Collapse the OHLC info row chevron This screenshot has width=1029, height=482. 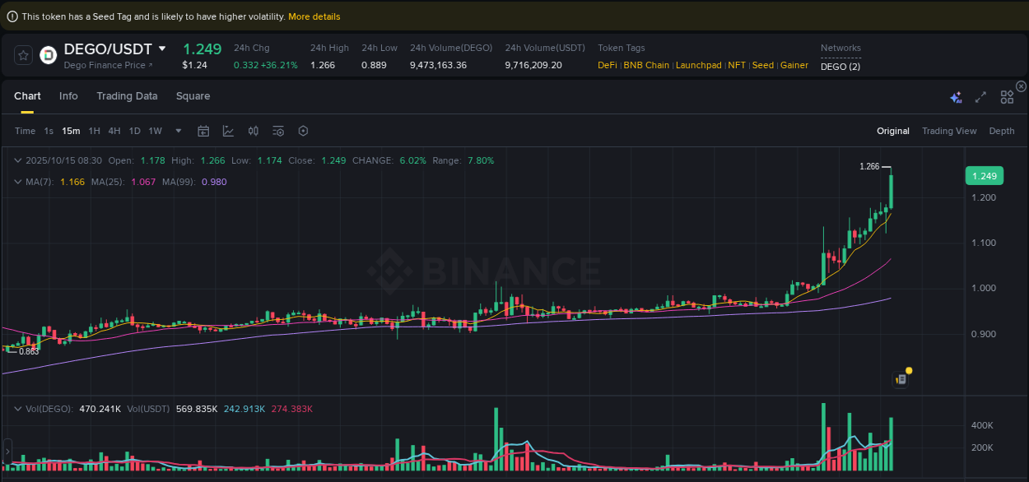click(x=18, y=160)
